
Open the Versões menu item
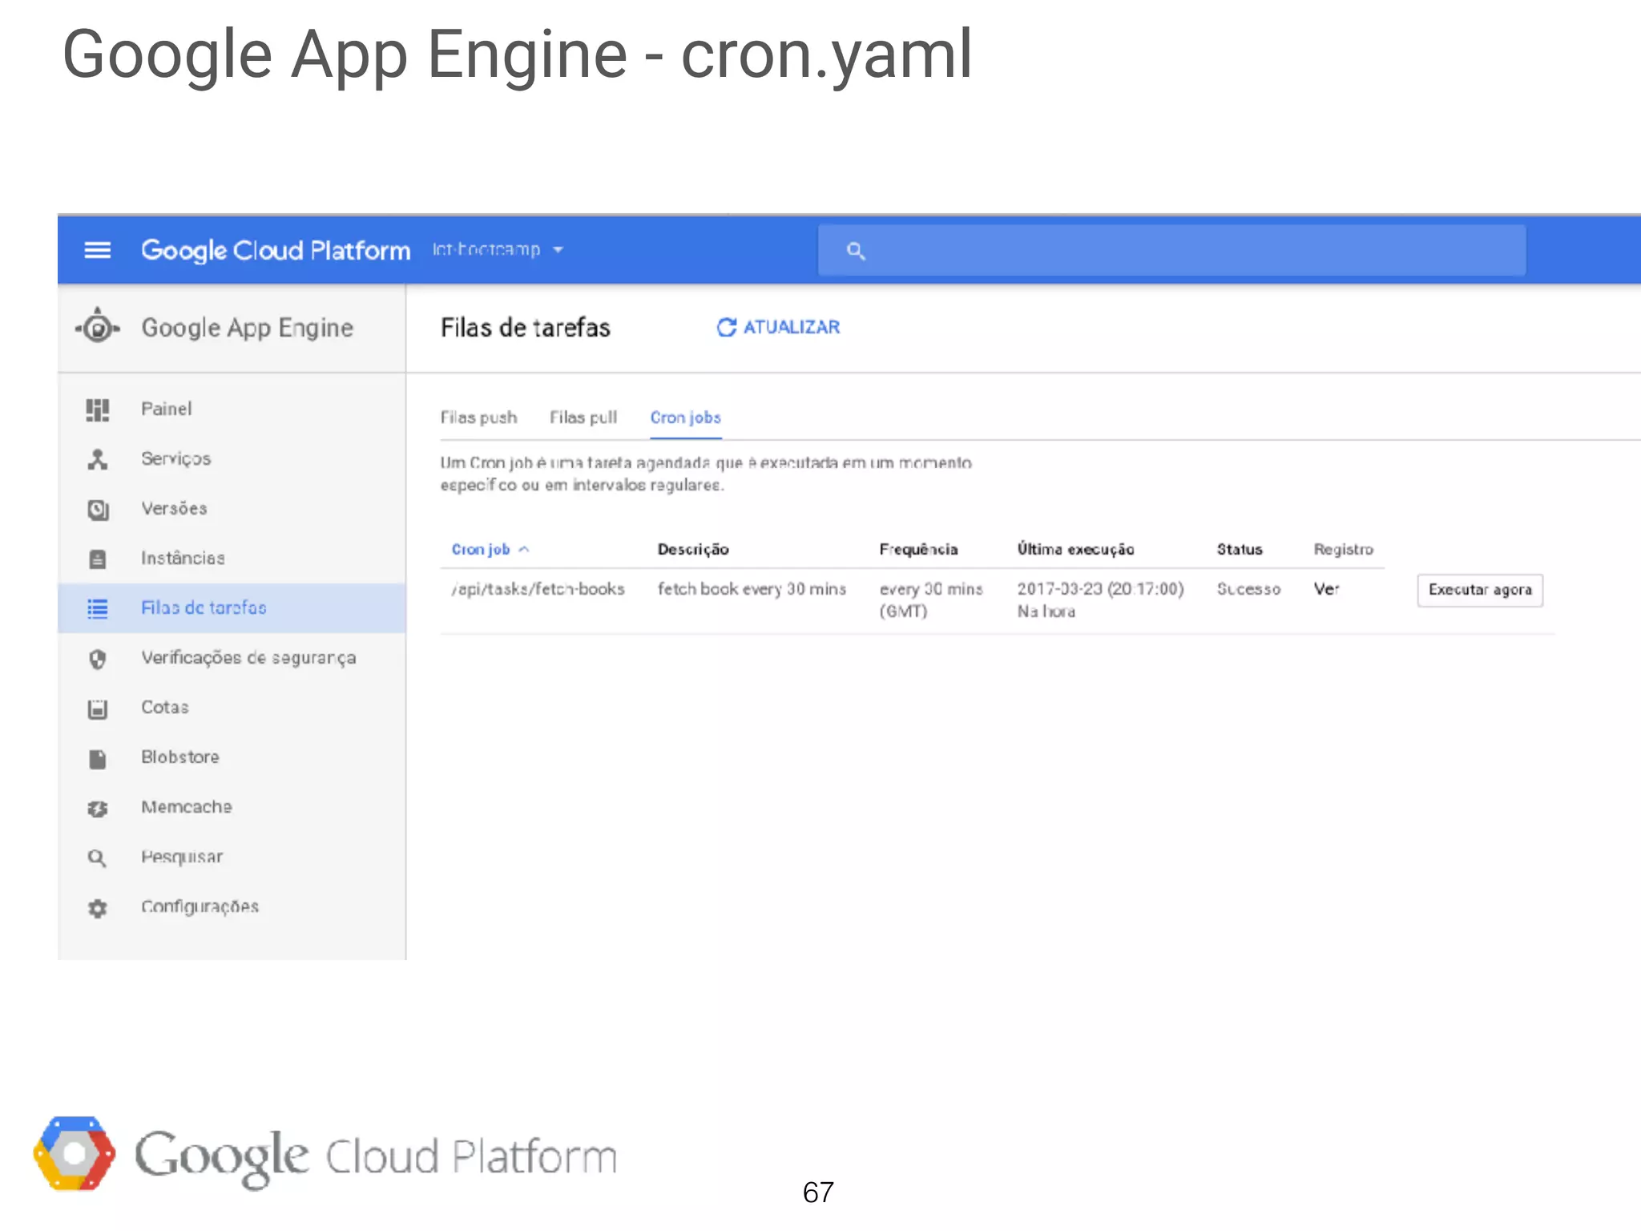tap(174, 508)
